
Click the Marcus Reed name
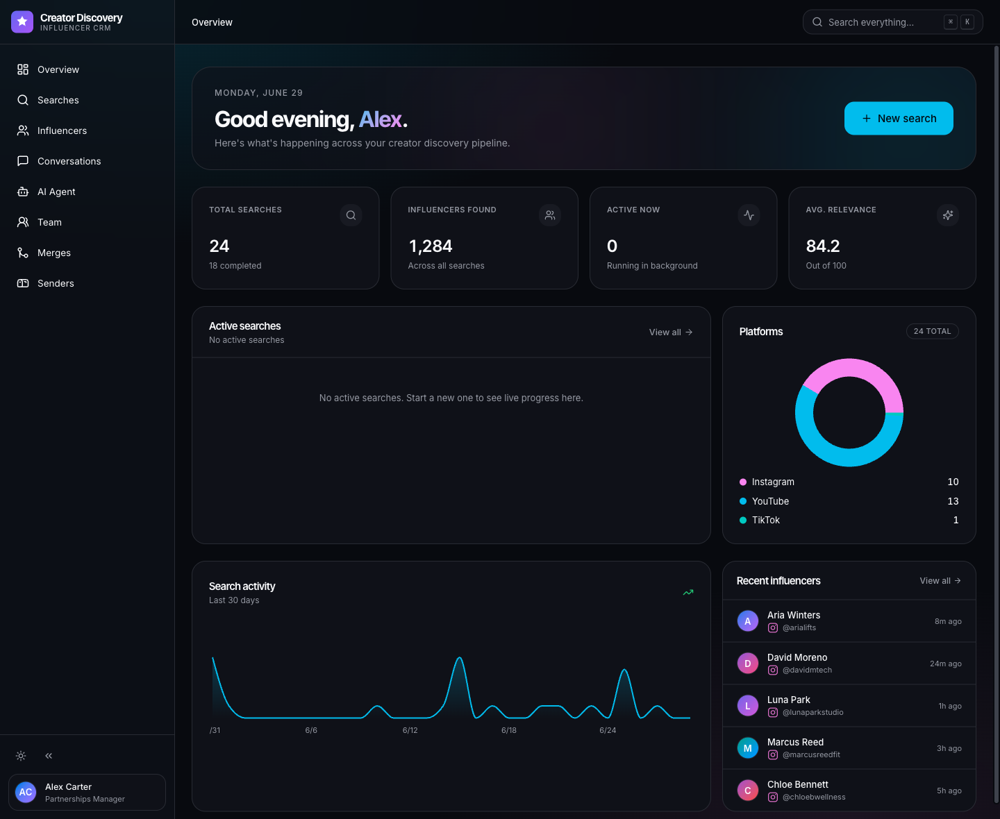pyautogui.click(x=795, y=742)
